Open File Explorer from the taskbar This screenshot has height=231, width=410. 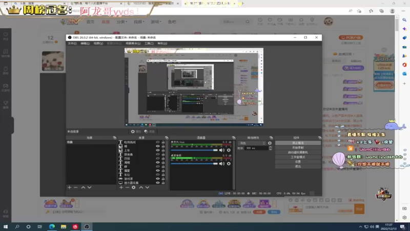click(64, 226)
